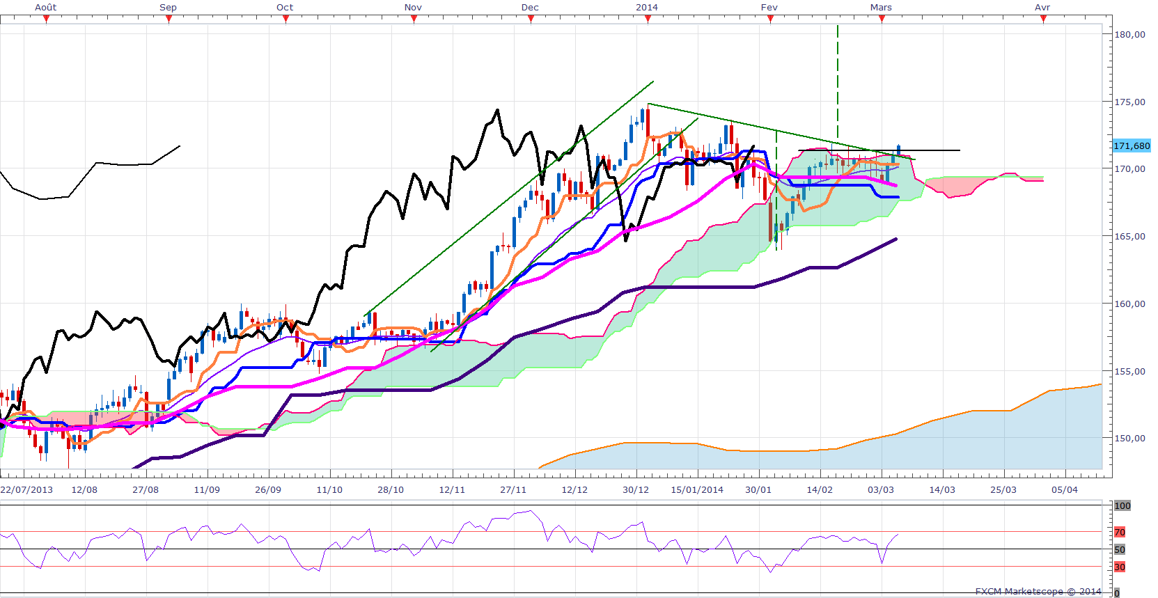This screenshot has height=598, width=1158.
Task: Click the 25/03 date label
Action: [1003, 489]
